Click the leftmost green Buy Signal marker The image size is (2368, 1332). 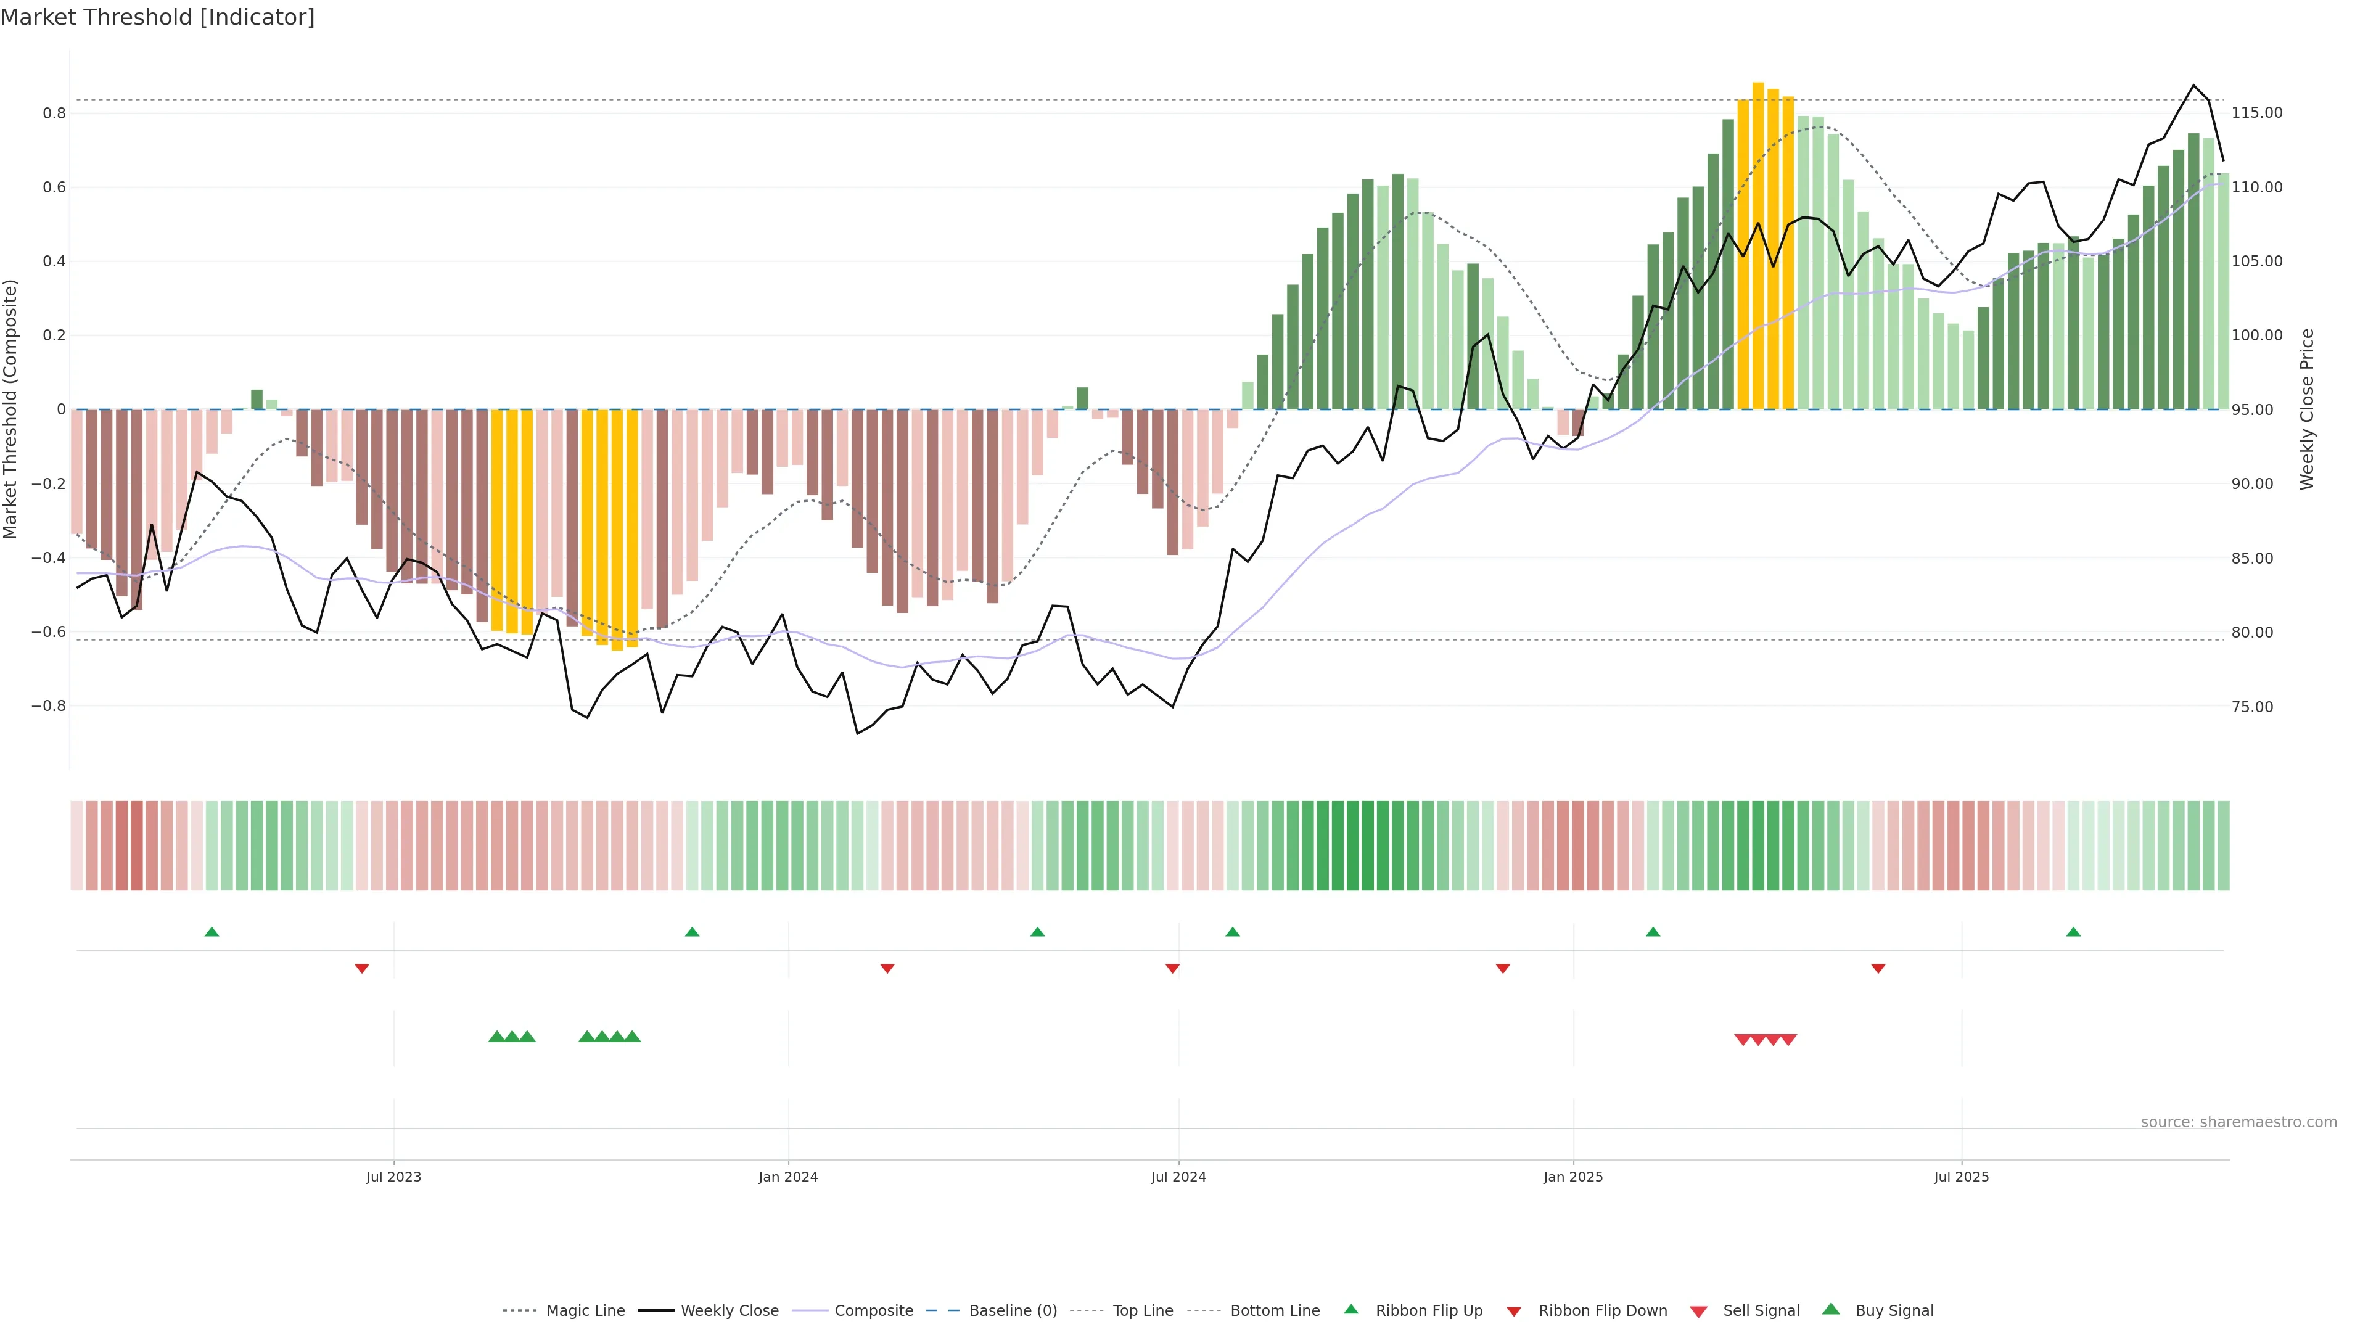[x=496, y=1037]
